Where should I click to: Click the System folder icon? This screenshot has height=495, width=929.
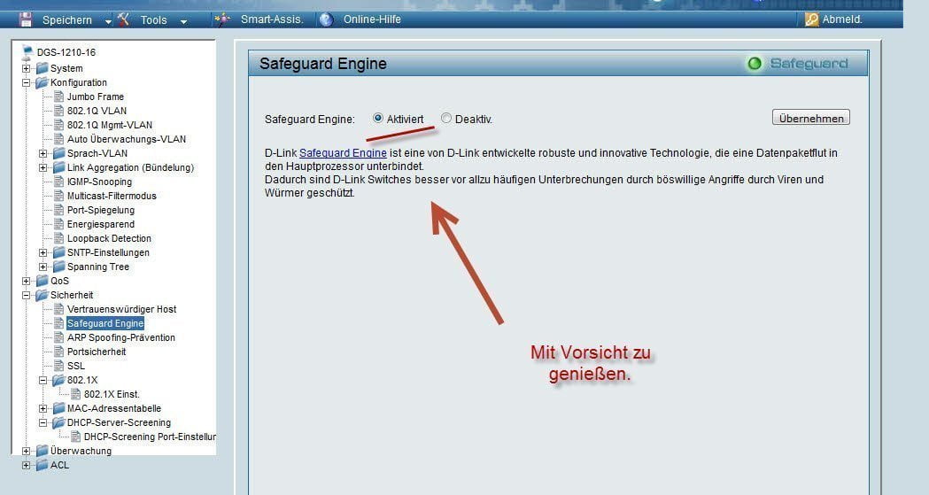coord(42,68)
